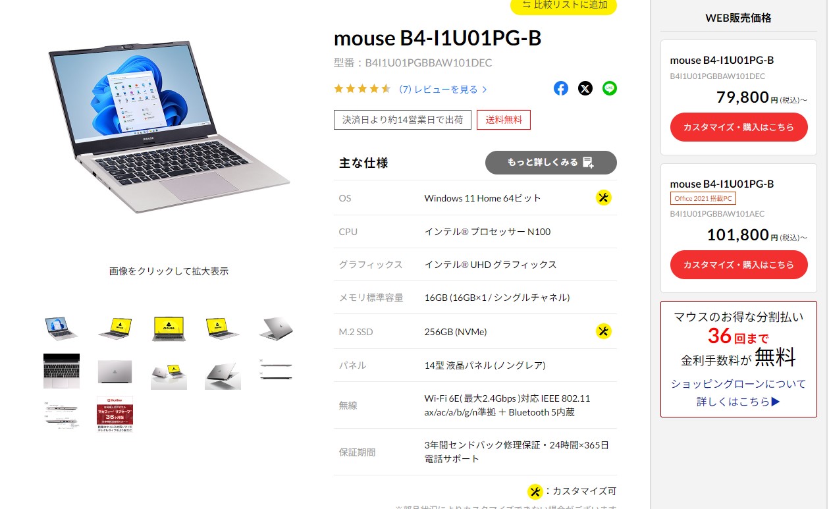Click カスタマイズ・購入はこちら for 79,800 yen model

(x=739, y=127)
